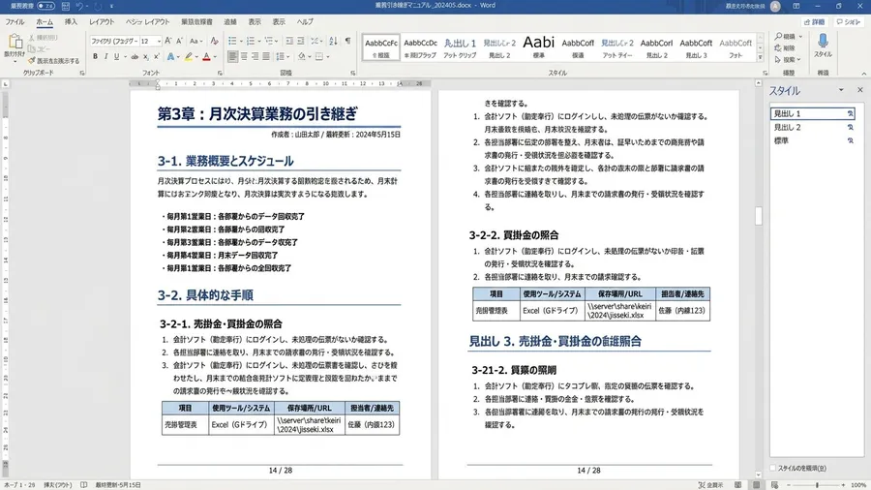Apply the big Aabi style from gallery
This screenshot has width=871, height=490.
point(539,46)
